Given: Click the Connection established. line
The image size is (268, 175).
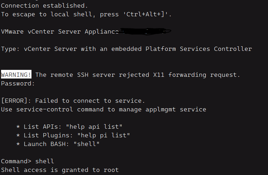Looking at the screenshot, I should coord(45,6).
